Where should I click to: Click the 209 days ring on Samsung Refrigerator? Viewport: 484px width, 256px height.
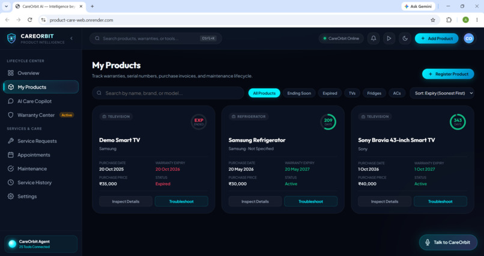328,122
